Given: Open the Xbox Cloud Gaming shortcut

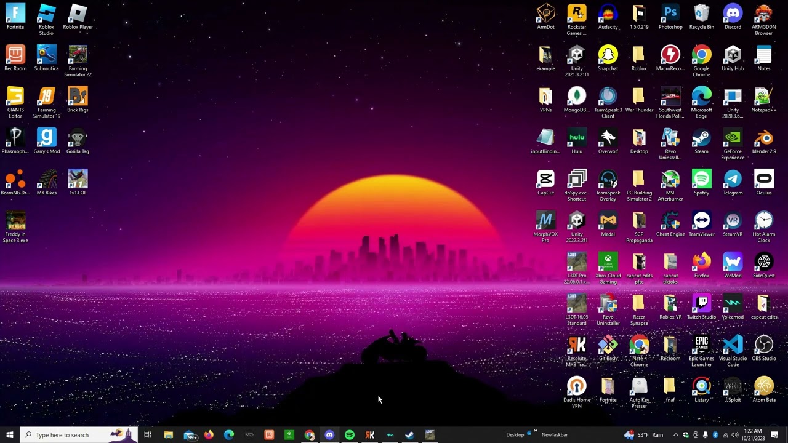Looking at the screenshot, I should (608, 268).
